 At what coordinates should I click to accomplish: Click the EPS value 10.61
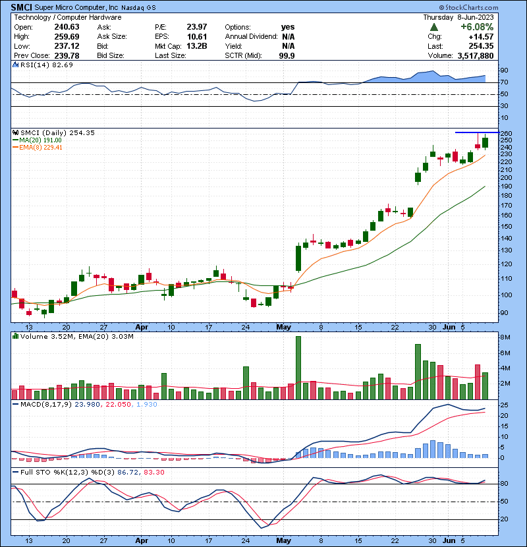click(197, 37)
